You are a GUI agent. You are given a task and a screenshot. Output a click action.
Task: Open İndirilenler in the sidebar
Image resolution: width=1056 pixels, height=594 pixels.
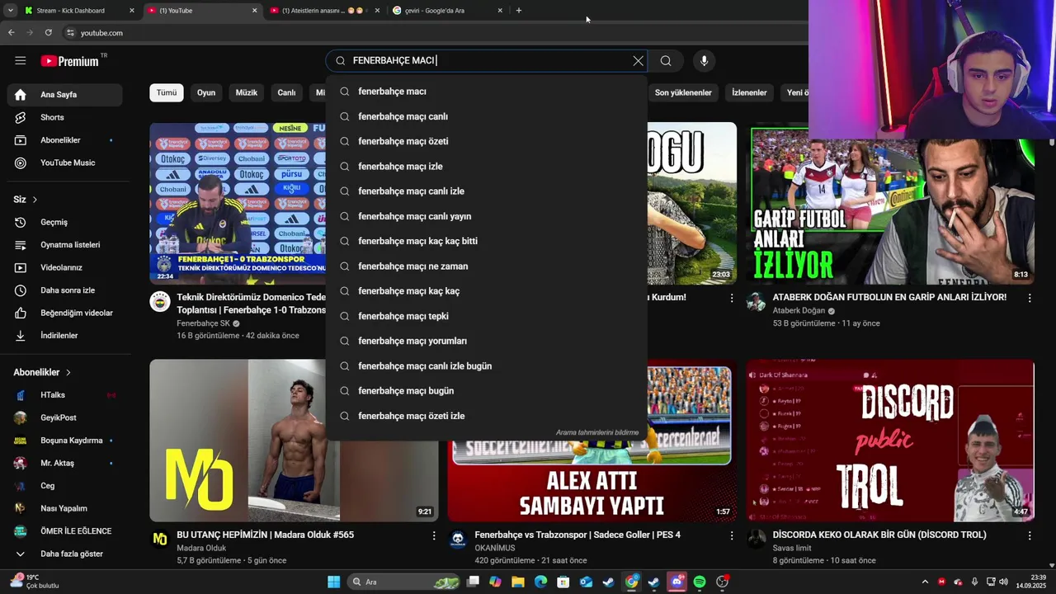point(65,336)
